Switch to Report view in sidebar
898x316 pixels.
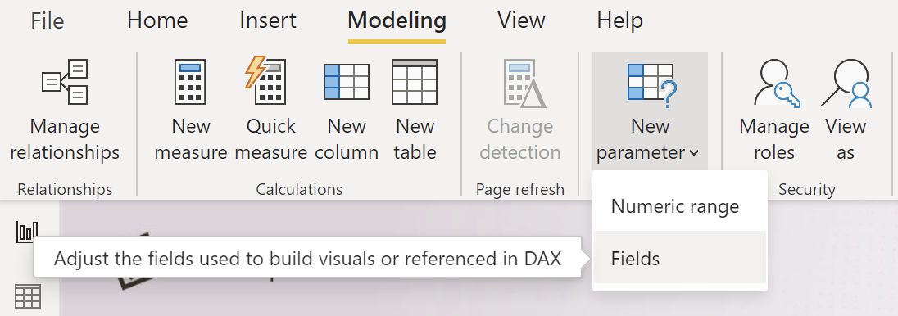tap(28, 232)
